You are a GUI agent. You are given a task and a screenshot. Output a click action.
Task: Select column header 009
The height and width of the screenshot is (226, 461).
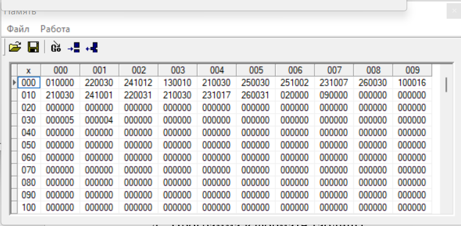click(412, 70)
